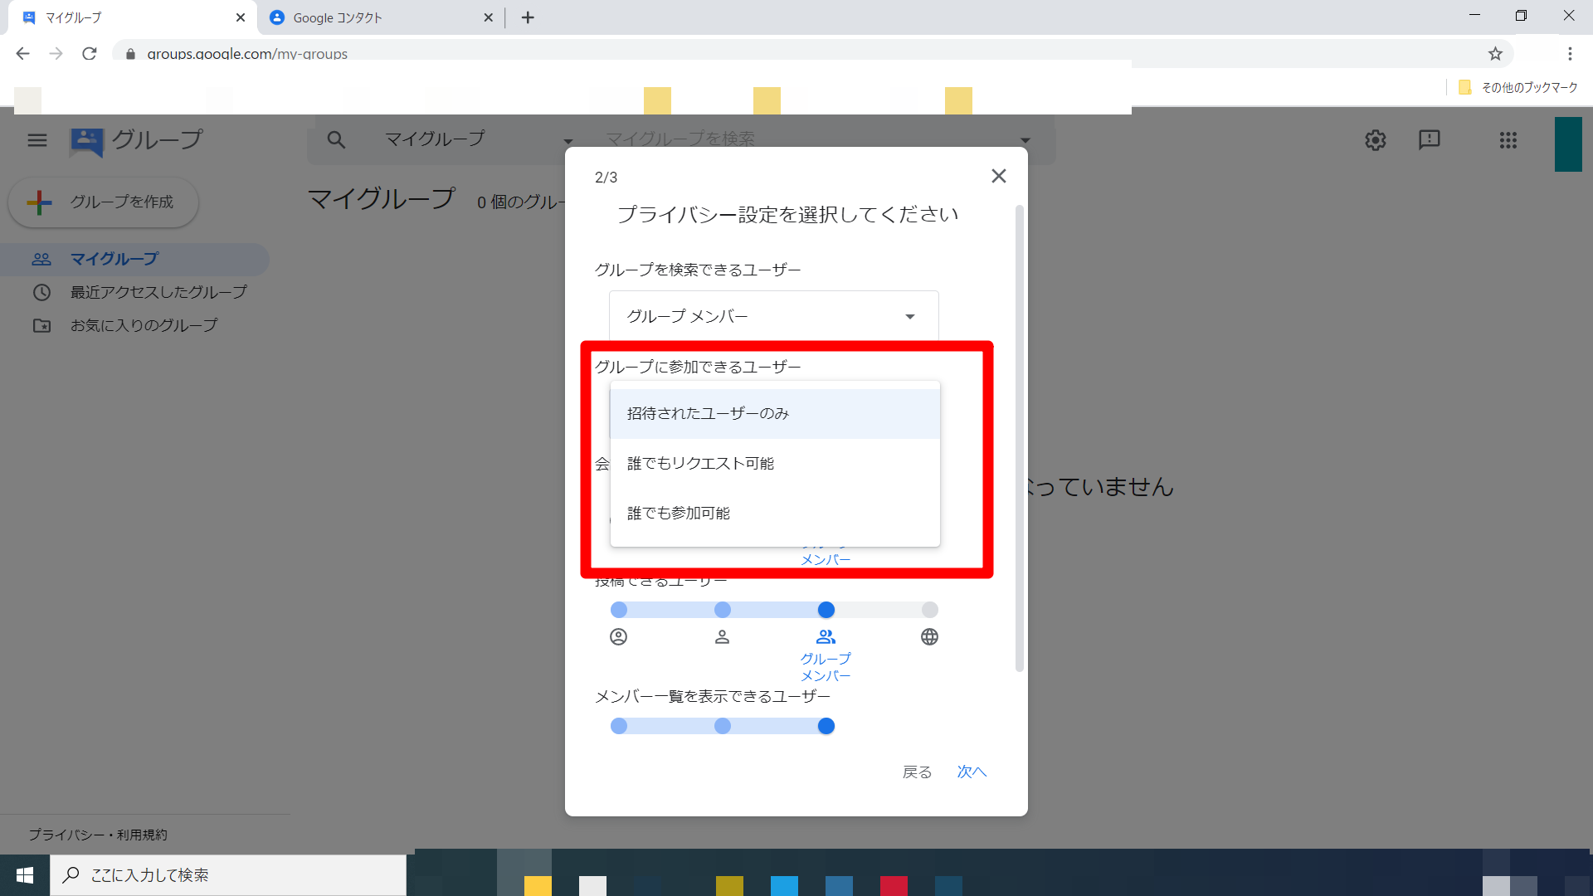Switch to Google コンタクト tab
Viewport: 1593px width, 896px height.
click(x=382, y=17)
